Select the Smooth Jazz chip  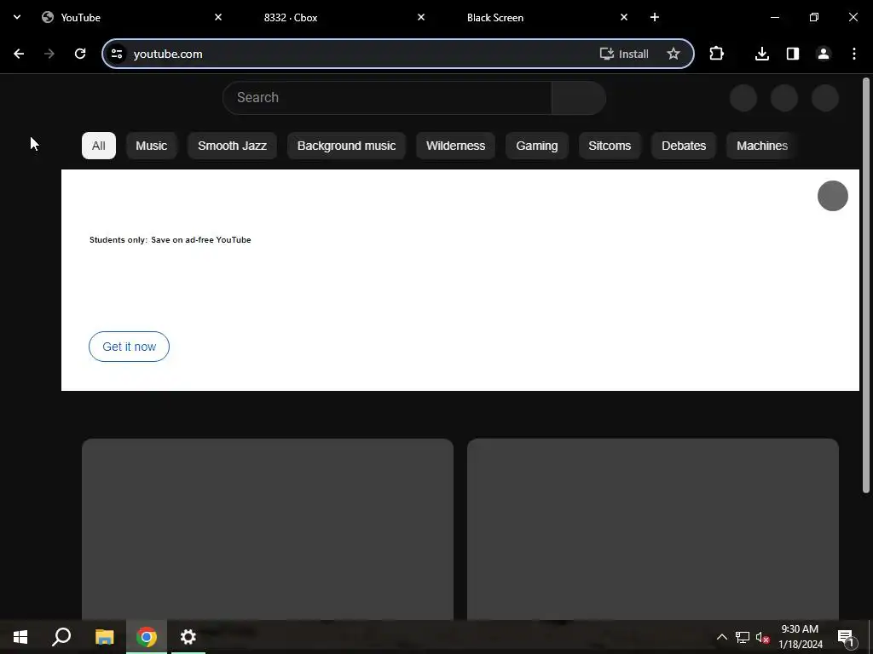click(232, 146)
